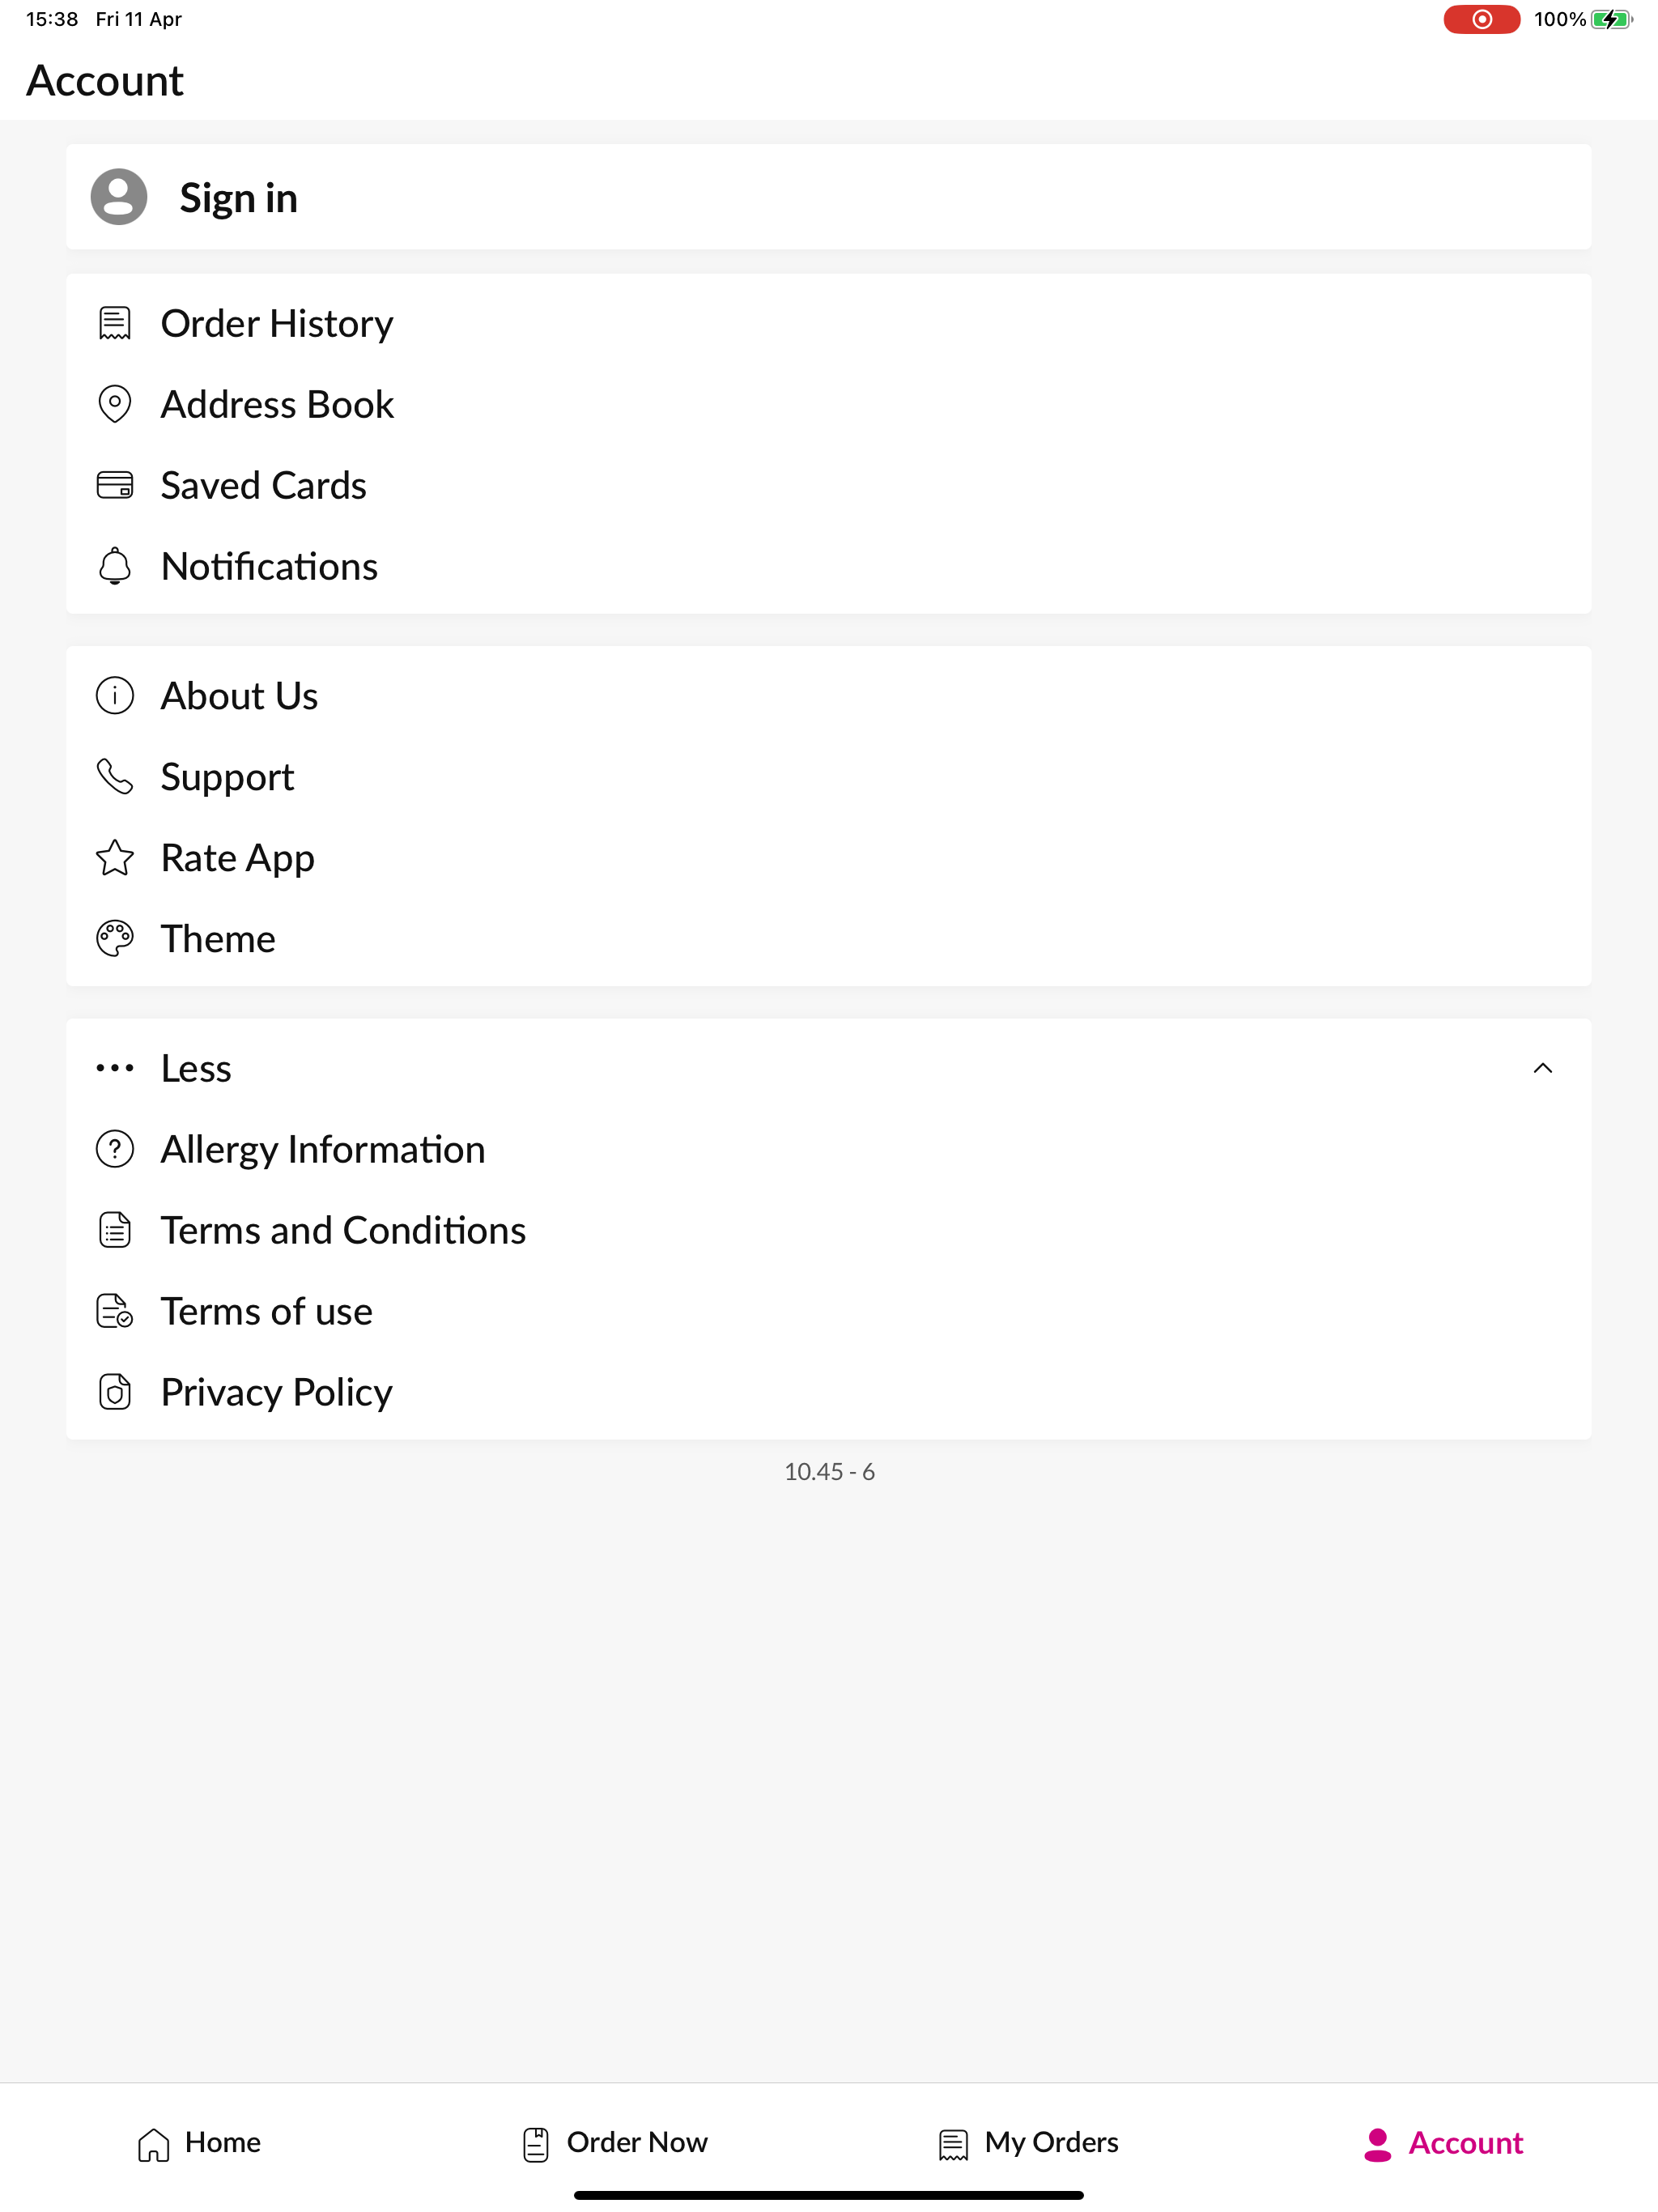1658x2212 pixels.
Task: Tap the Less label to collapse list
Action: pos(196,1069)
